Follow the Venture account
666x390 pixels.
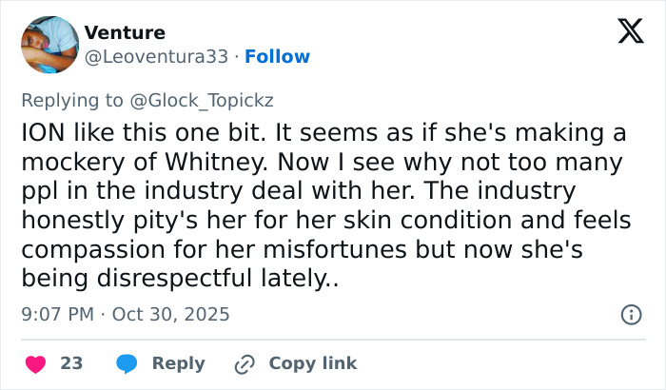pyautogui.click(x=277, y=56)
